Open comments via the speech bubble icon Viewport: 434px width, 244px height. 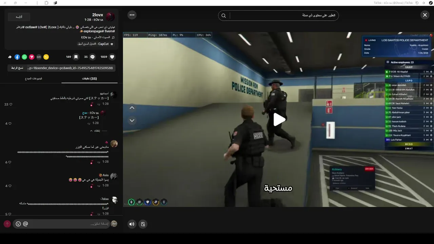pos(92,57)
